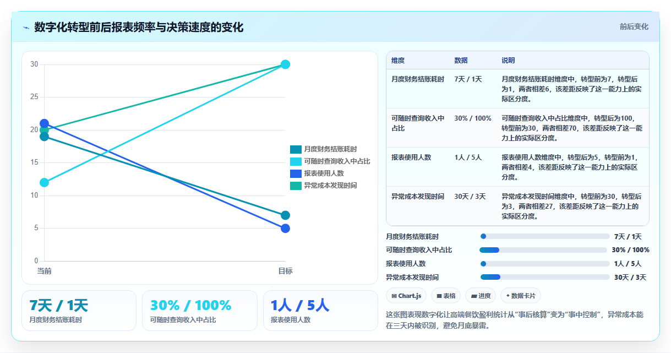Screen dimensions: 671x353
Task: Click table cell 1人 / 5人
Action: (468, 158)
